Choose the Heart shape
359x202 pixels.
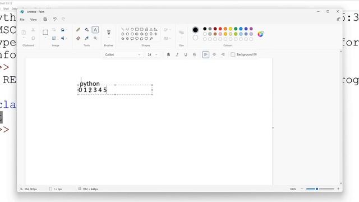pyautogui.click(x=146, y=39)
